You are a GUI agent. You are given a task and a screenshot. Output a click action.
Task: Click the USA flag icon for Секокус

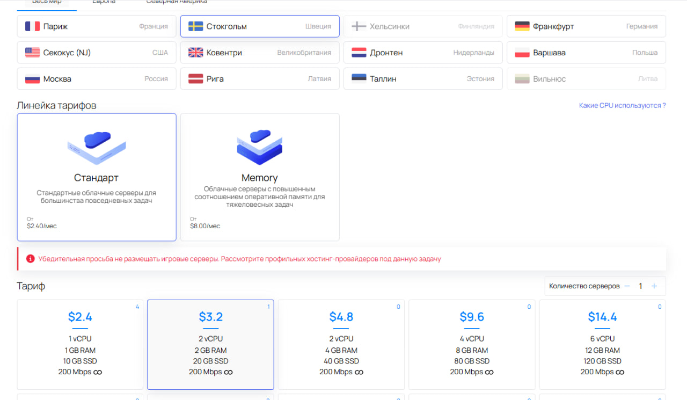pos(33,53)
